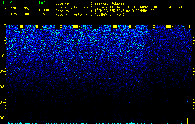195x124 pixels.
Task: Select the file name 0703220000.png
Action: pos(16,8)
